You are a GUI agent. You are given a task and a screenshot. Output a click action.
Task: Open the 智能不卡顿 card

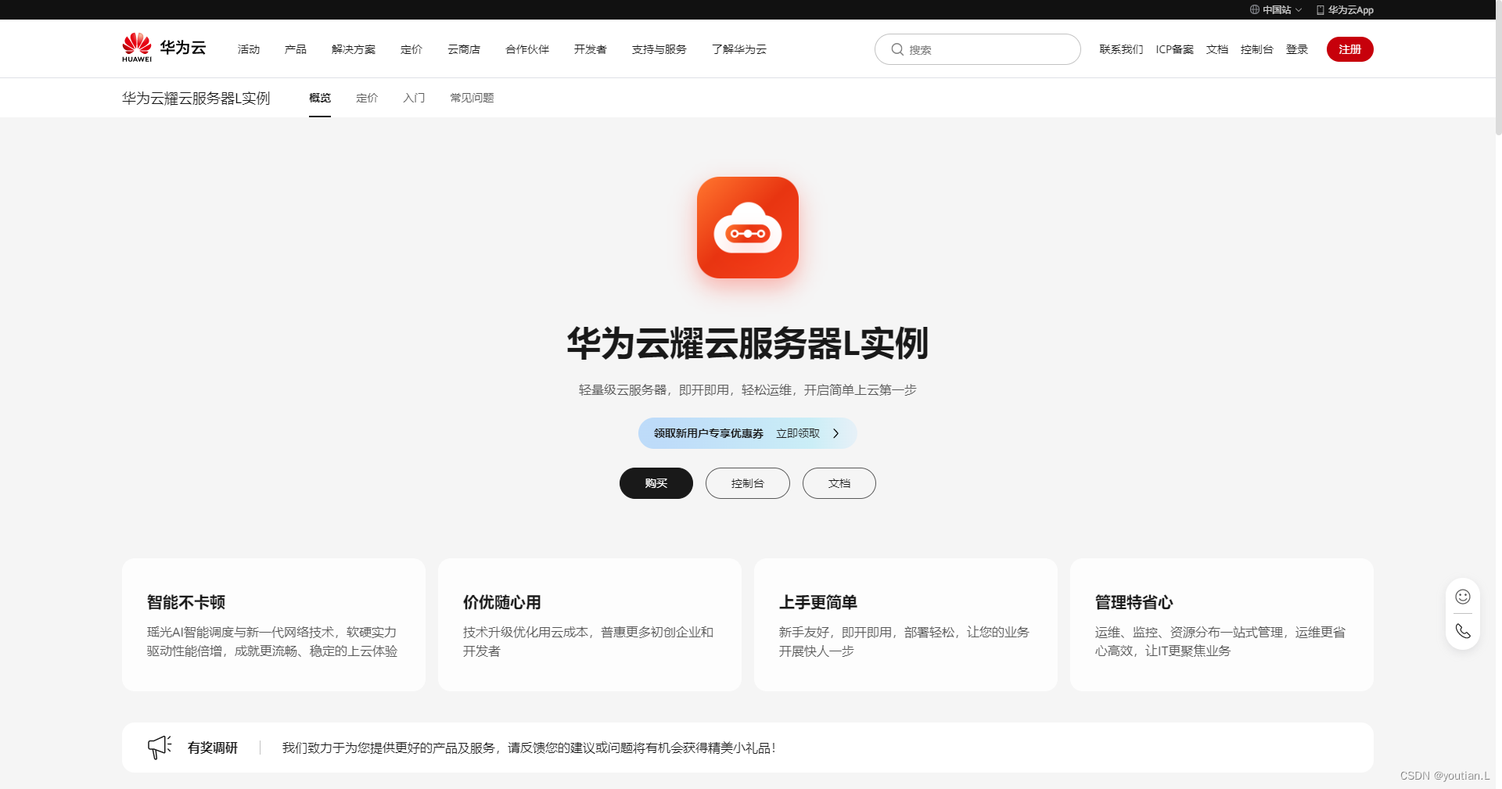coord(274,625)
